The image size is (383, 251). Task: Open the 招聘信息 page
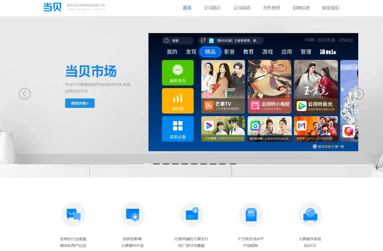point(301,8)
